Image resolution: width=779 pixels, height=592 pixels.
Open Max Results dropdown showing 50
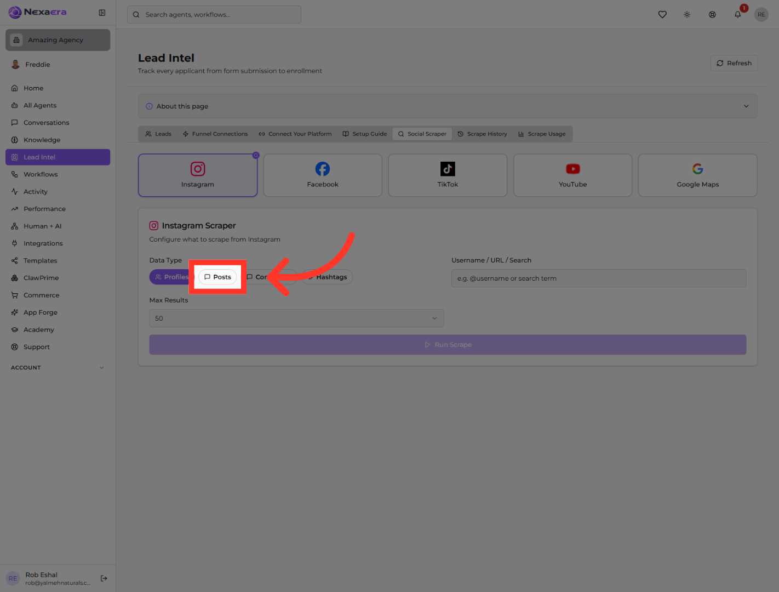coord(296,318)
